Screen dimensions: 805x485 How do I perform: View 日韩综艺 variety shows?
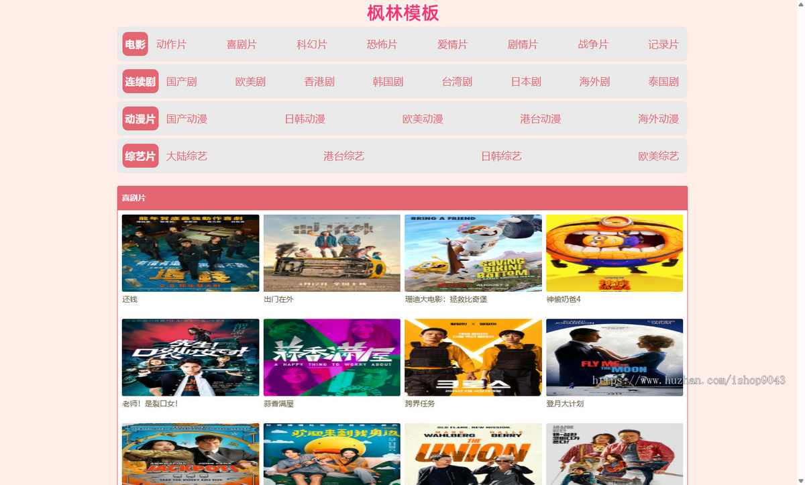tap(501, 156)
